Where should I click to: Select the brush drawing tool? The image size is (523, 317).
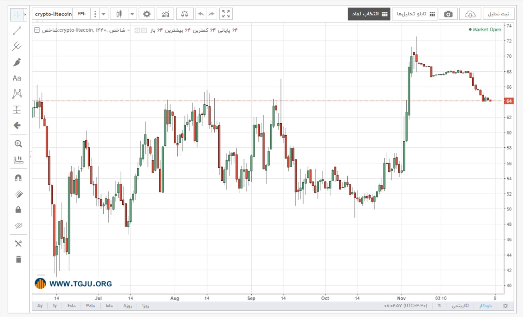click(x=17, y=62)
